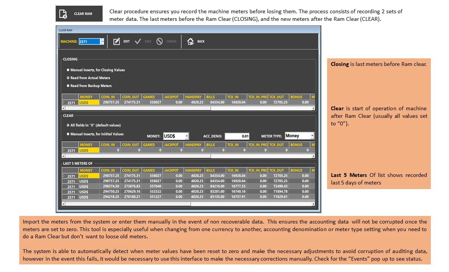Open the MACHINE number dropdown
This screenshot has width=449, height=272.
click(x=103, y=42)
